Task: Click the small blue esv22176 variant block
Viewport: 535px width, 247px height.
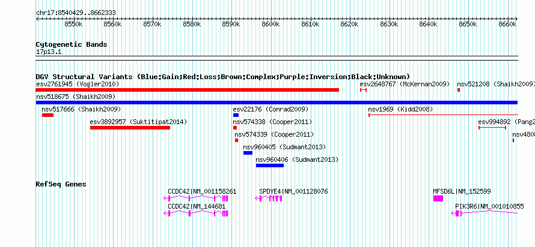Action: (x=236, y=115)
